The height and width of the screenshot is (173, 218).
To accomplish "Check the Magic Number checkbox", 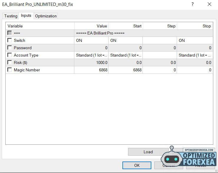I will 10,70.
